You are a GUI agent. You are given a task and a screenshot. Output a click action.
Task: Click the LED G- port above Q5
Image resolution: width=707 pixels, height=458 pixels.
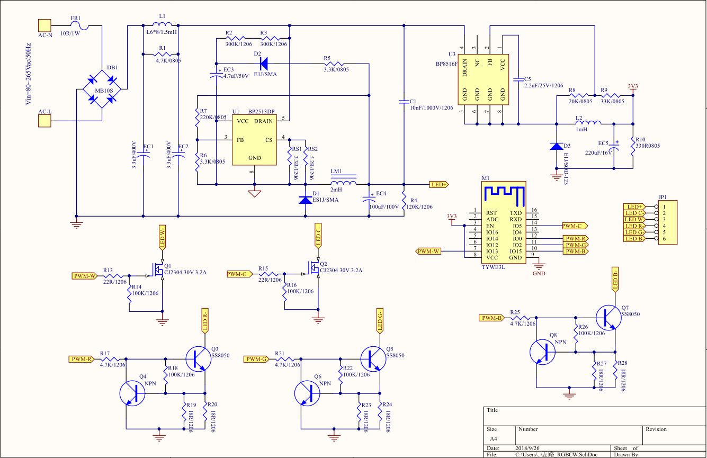(x=380, y=320)
